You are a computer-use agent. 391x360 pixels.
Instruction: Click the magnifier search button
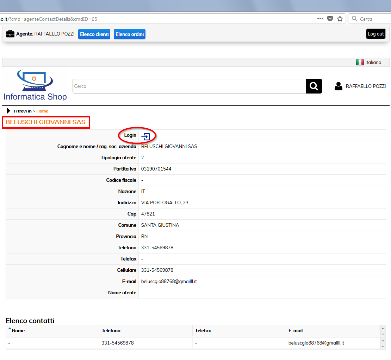tap(314, 86)
